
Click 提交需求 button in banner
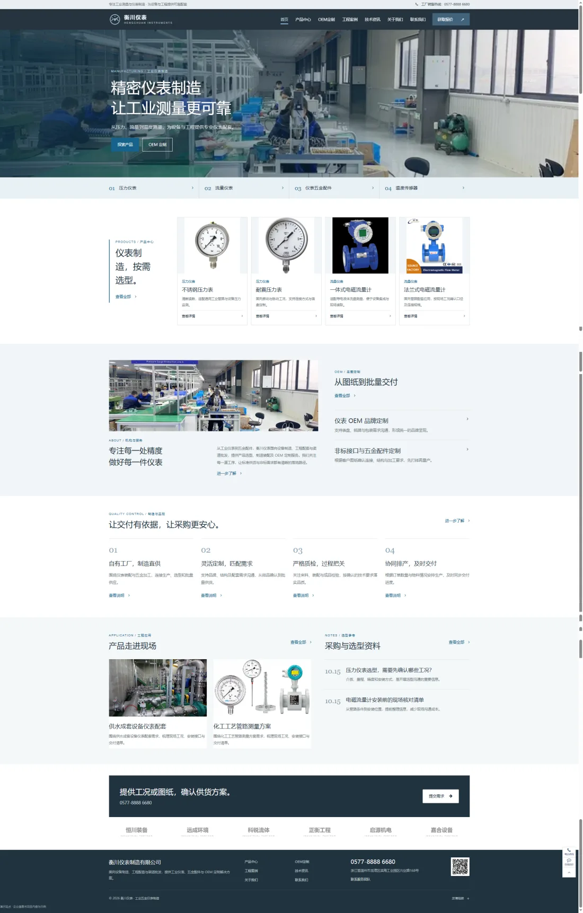[x=440, y=796]
